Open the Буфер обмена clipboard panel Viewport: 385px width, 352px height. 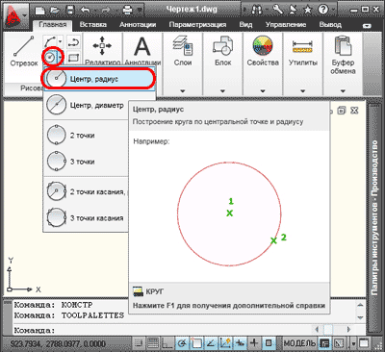click(x=343, y=55)
